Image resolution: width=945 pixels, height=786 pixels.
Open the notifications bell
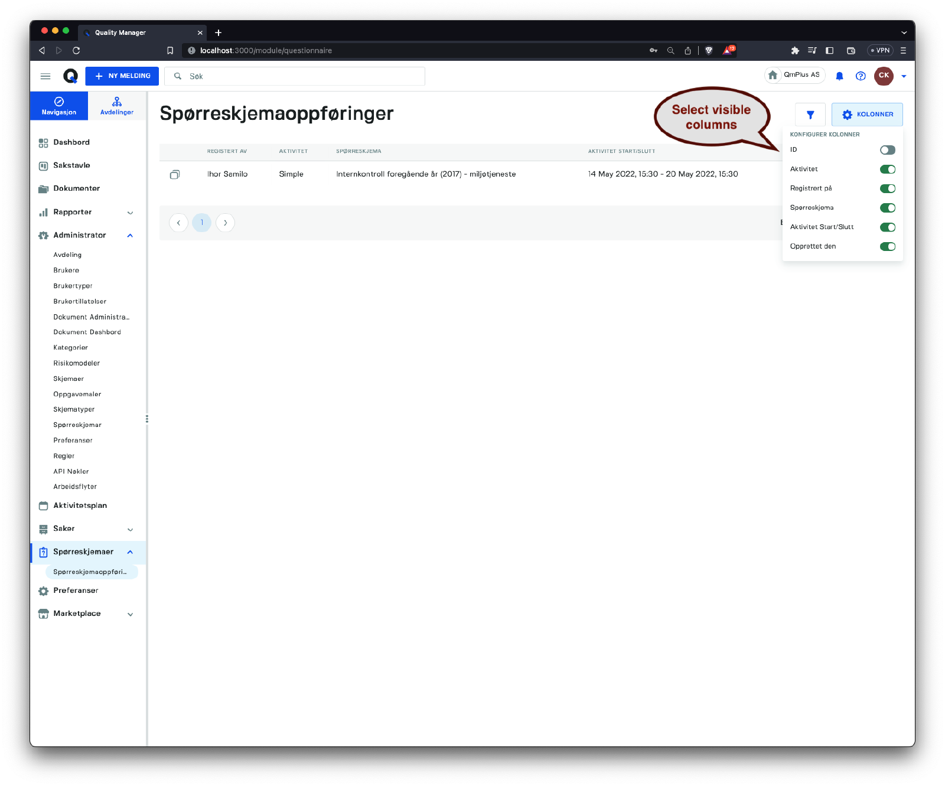click(839, 76)
